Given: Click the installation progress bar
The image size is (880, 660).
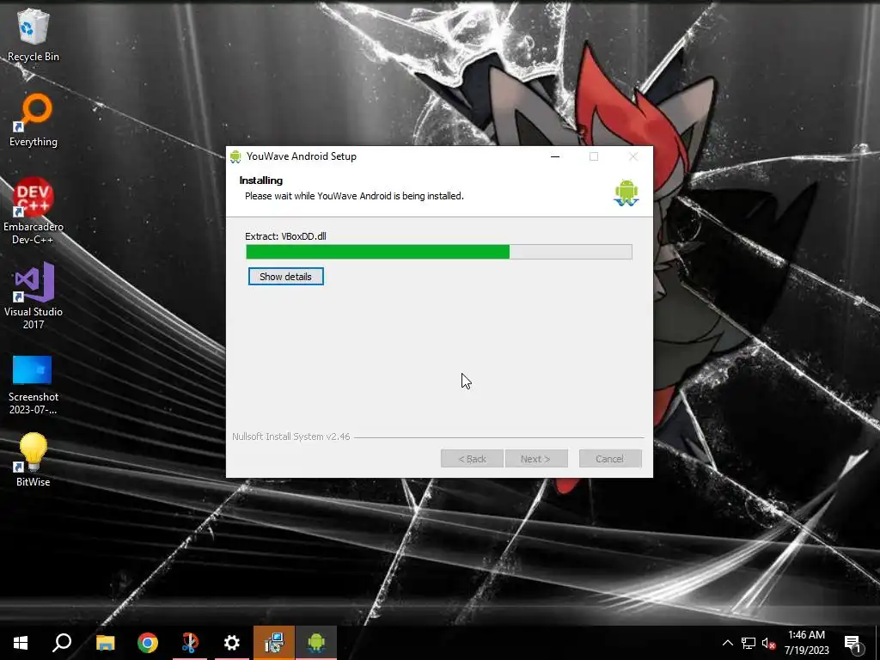Looking at the screenshot, I should (439, 252).
